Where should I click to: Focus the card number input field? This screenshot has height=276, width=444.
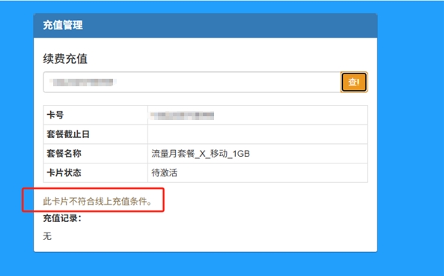(x=192, y=82)
